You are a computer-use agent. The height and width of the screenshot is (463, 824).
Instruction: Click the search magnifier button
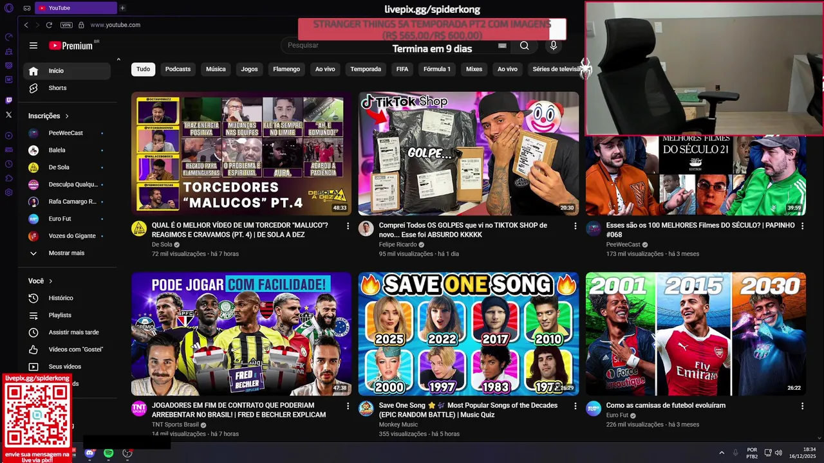[x=524, y=46]
